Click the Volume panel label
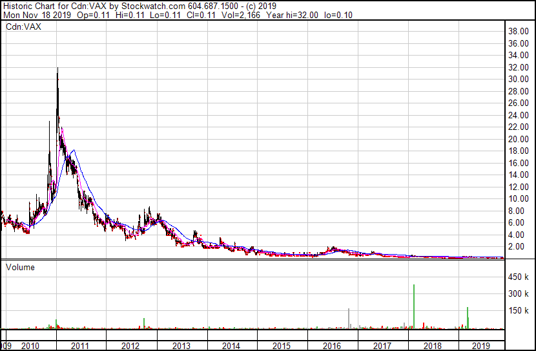The image size is (536, 351). [20, 267]
